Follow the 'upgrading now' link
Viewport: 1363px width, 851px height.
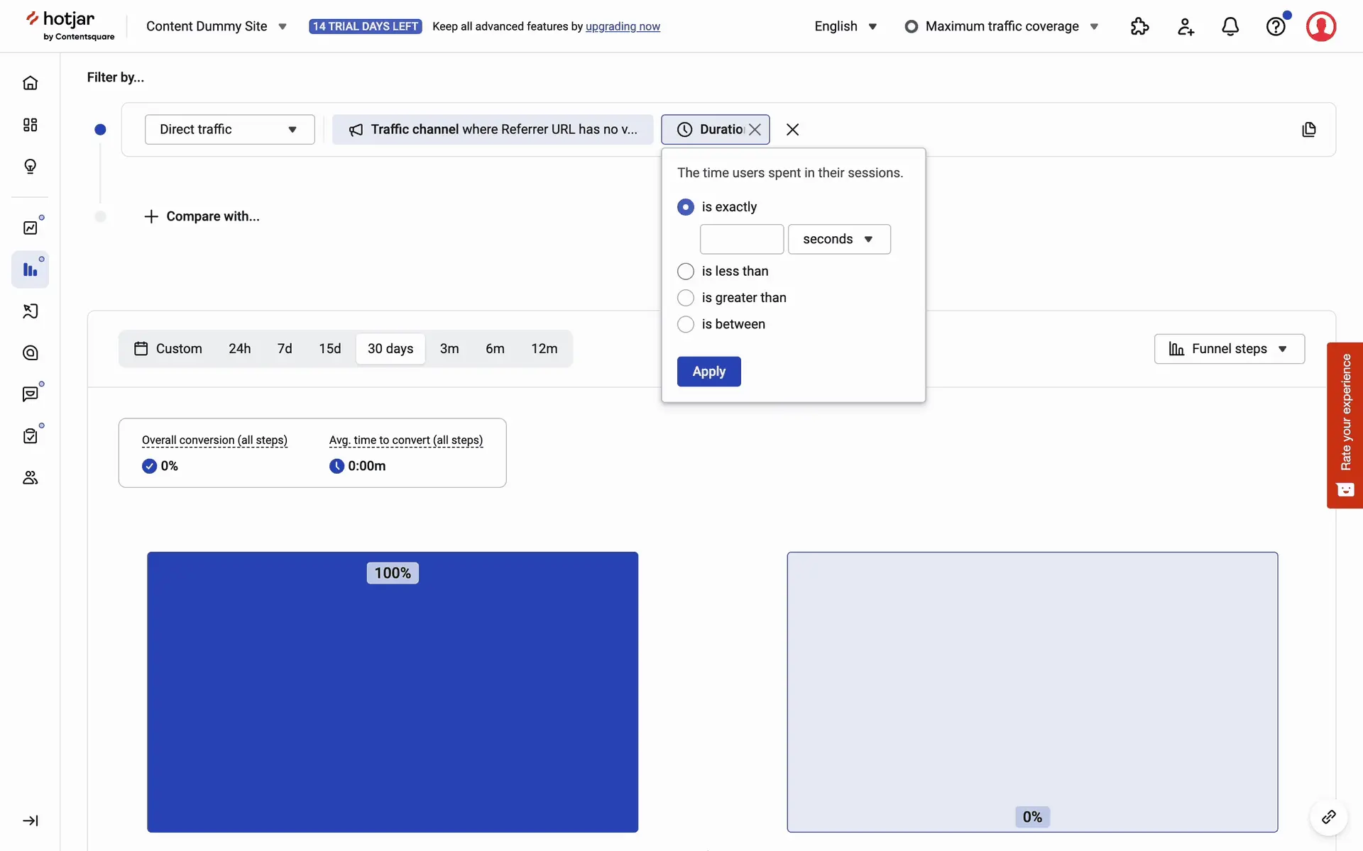[x=623, y=26]
